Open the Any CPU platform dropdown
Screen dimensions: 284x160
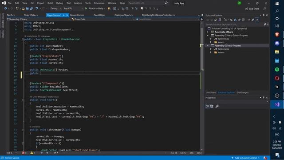click(73, 8)
